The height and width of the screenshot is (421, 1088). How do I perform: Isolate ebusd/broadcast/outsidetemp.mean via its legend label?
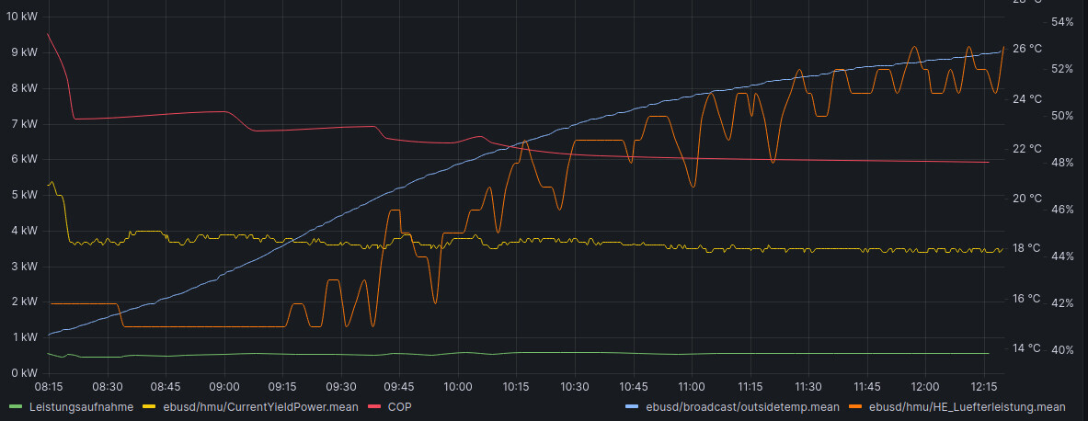click(742, 406)
